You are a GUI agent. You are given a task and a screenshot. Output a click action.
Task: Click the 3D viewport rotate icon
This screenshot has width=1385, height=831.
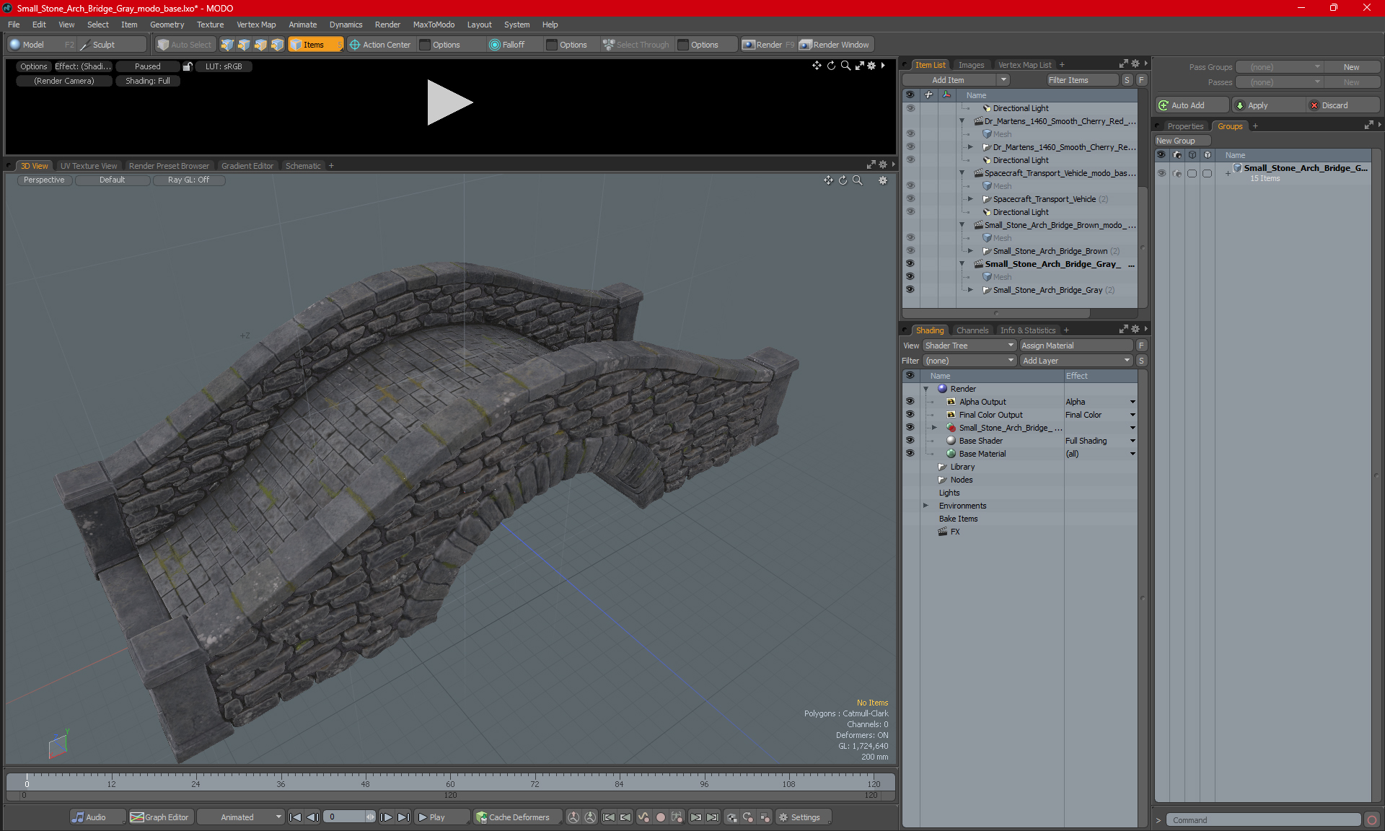(843, 180)
